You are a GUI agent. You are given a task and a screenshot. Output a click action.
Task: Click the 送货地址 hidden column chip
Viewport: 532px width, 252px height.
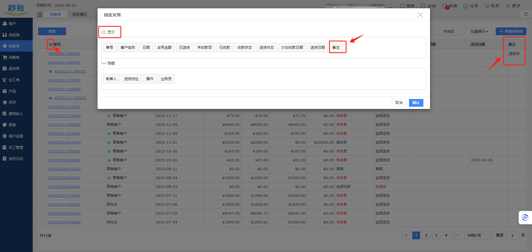(x=132, y=79)
